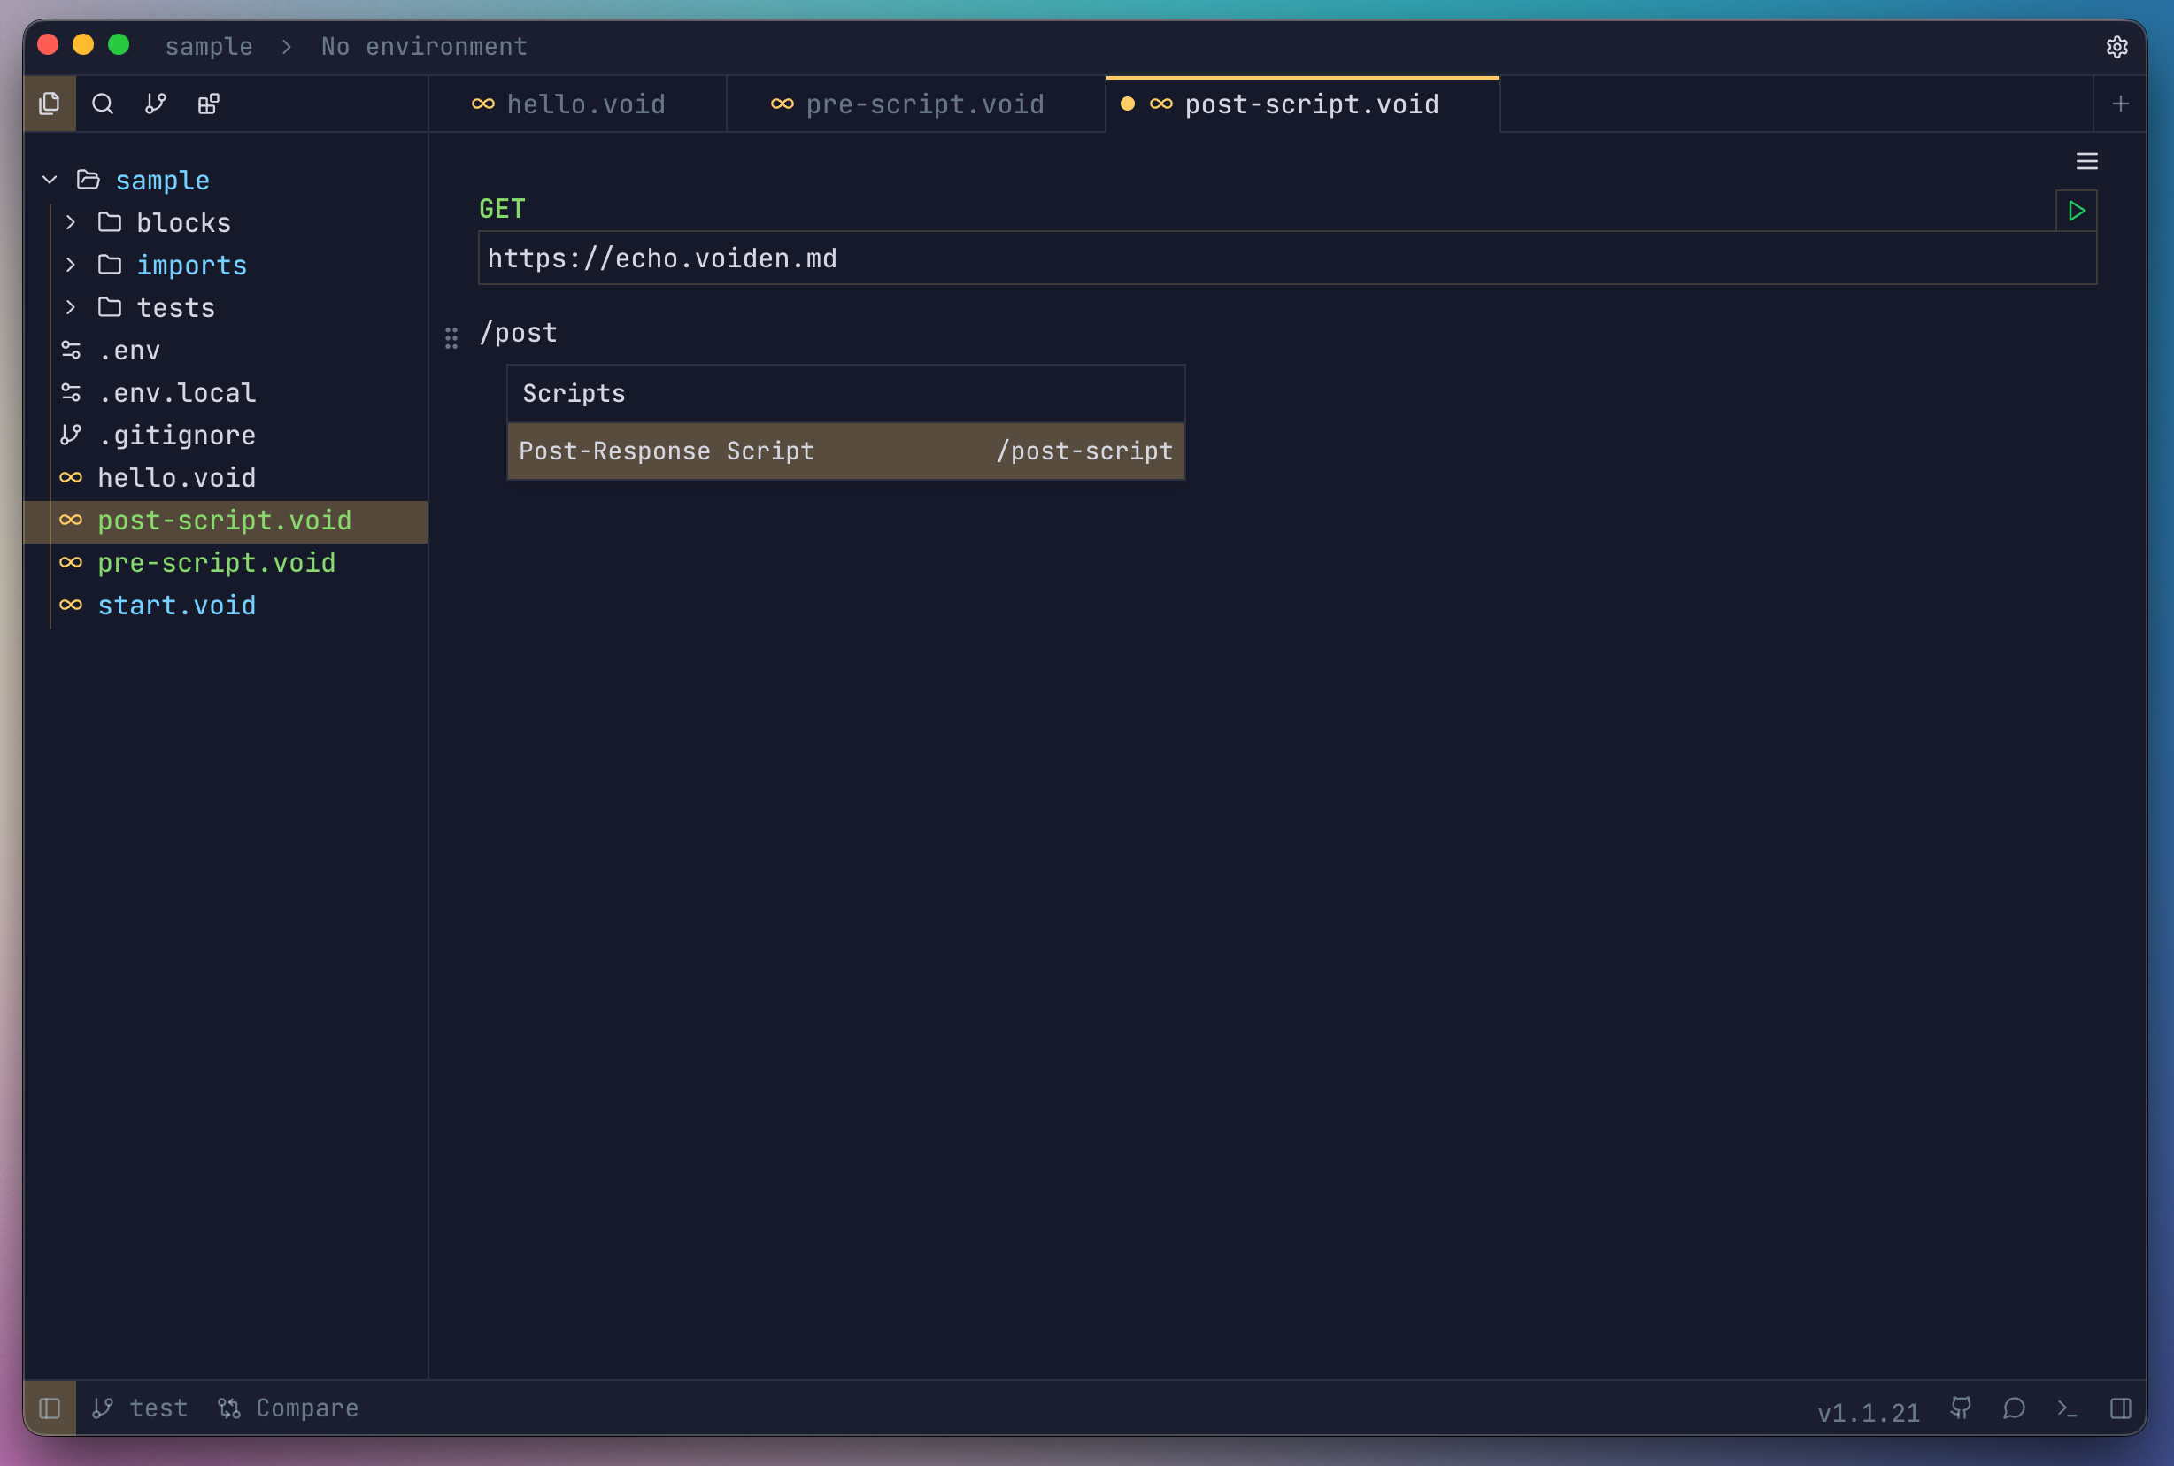Open the terminal icon in status bar

point(2067,1408)
